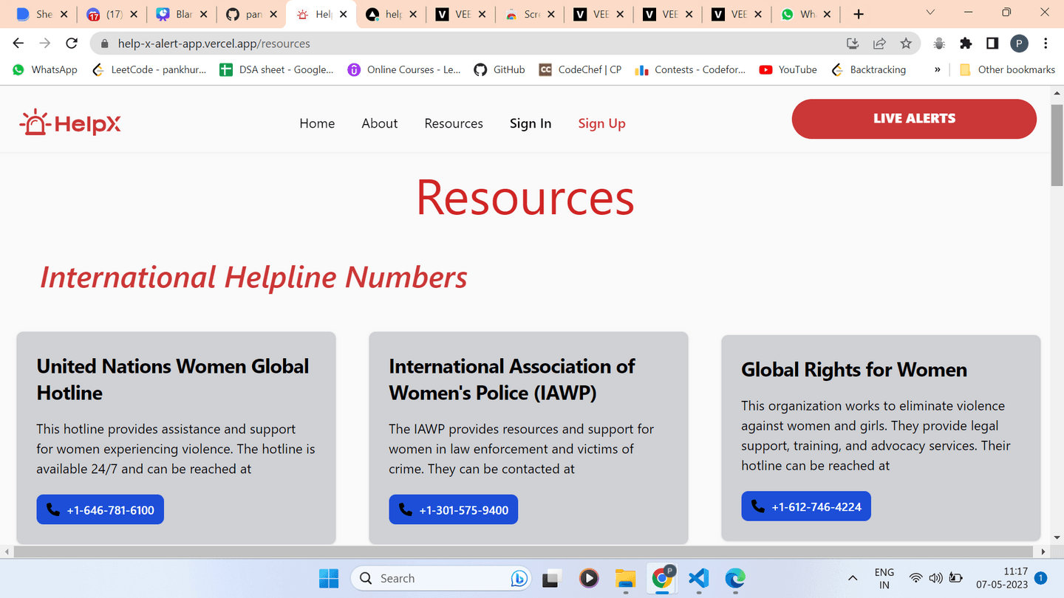This screenshot has width=1064, height=598.
Task: Click the Windows taskbar Search box
Action: click(442, 578)
